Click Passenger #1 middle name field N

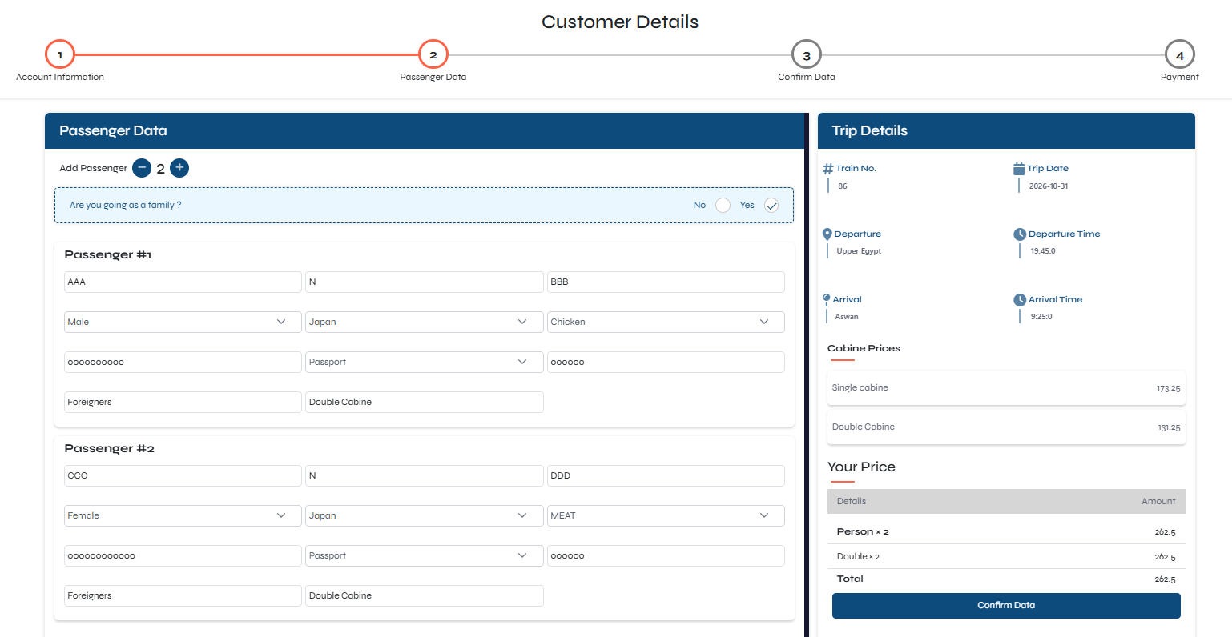(x=425, y=282)
